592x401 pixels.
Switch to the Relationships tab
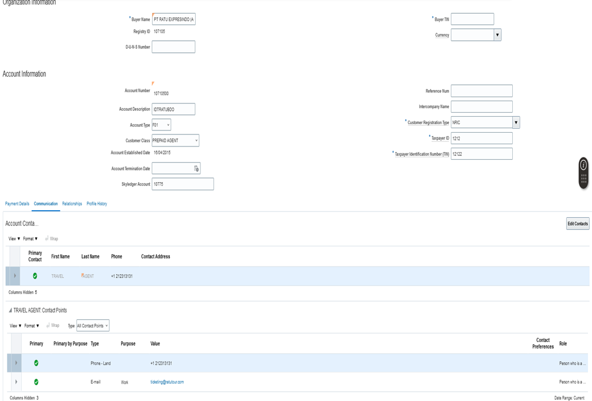click(72, 203)
